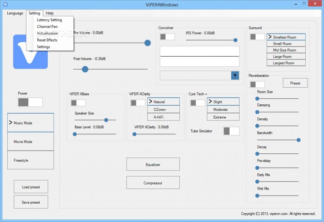
Task: Open the Equalizer
Action: pos(153,164)
